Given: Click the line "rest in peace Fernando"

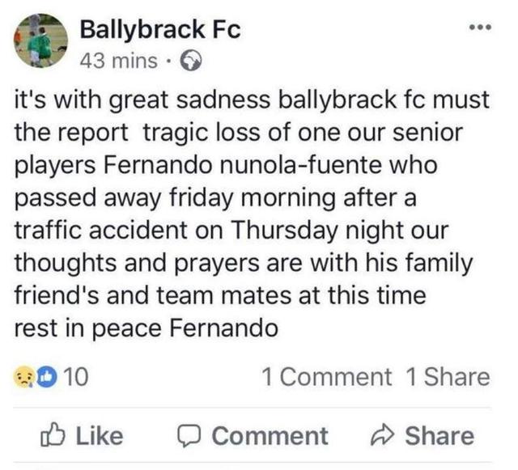Looking at the screenshot, I should click(x=146, y=329).
